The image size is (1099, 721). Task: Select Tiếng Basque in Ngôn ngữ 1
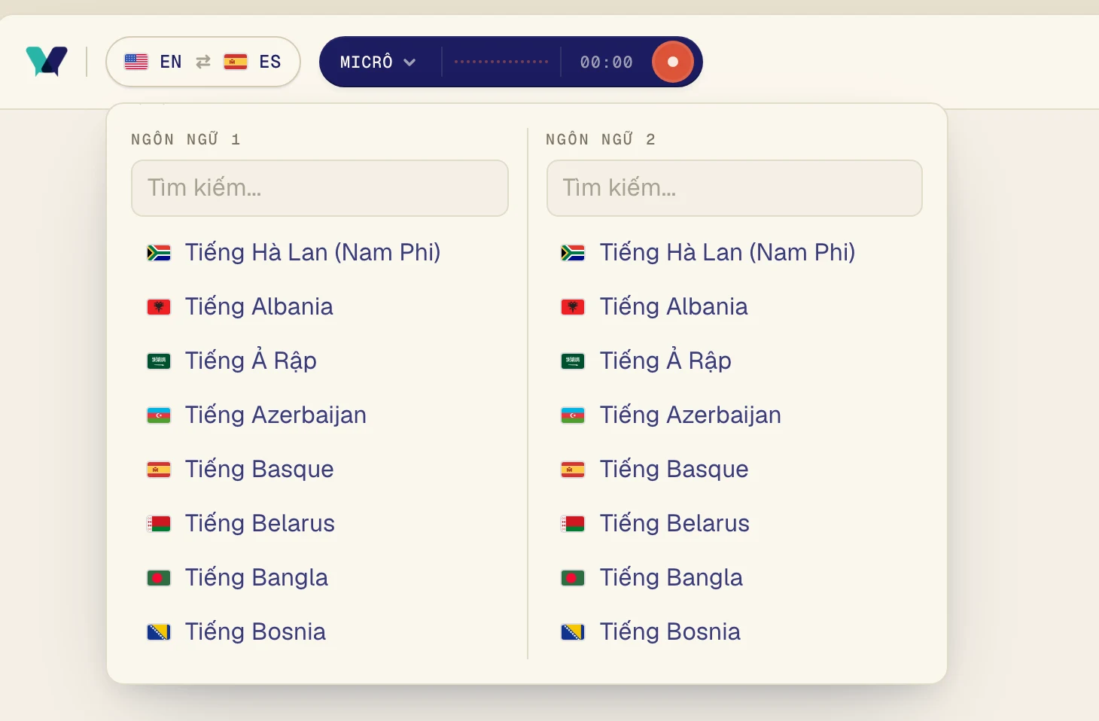pyautogui.click(x=320, y=469)
